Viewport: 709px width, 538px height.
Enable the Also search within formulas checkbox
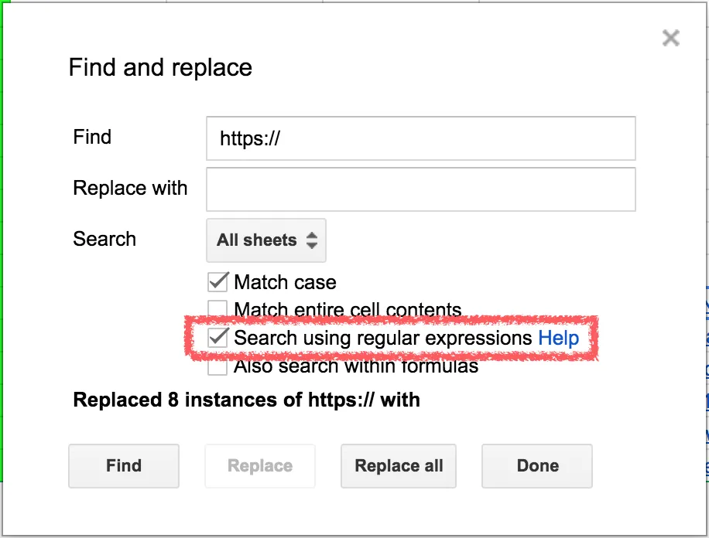(x=218, y=366)
